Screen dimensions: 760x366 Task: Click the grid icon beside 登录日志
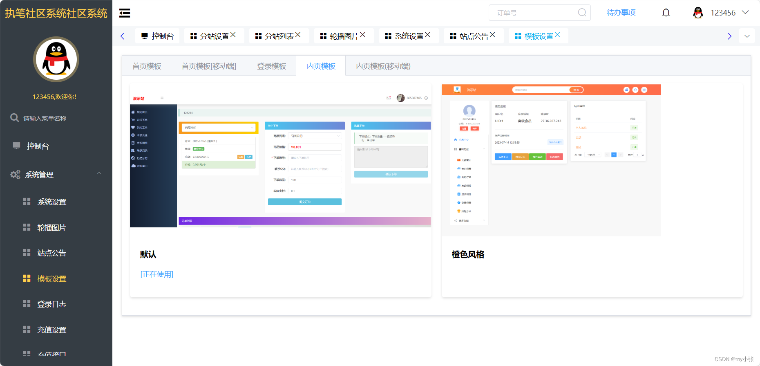coord(27,304)
